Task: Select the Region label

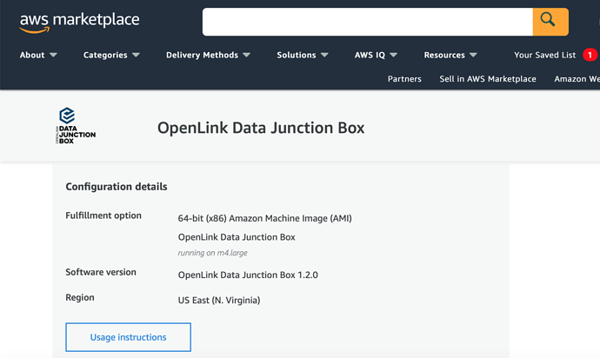Action: [80, 297]
